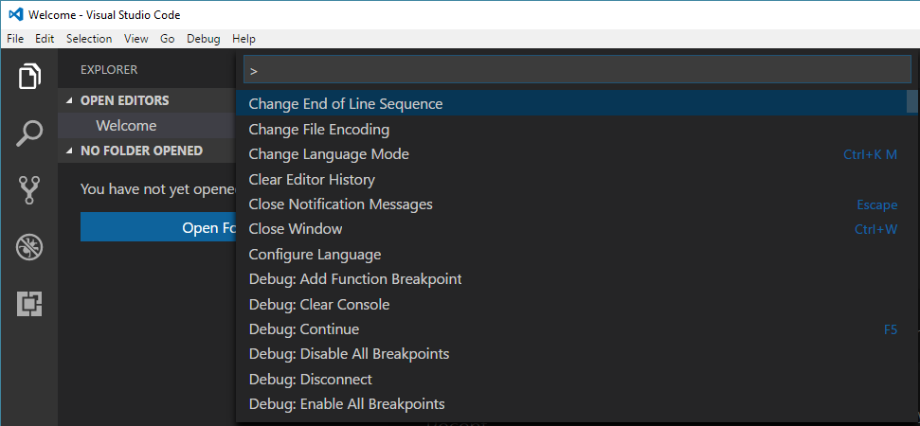Focus the command palette input field

(x=577, y=71)
